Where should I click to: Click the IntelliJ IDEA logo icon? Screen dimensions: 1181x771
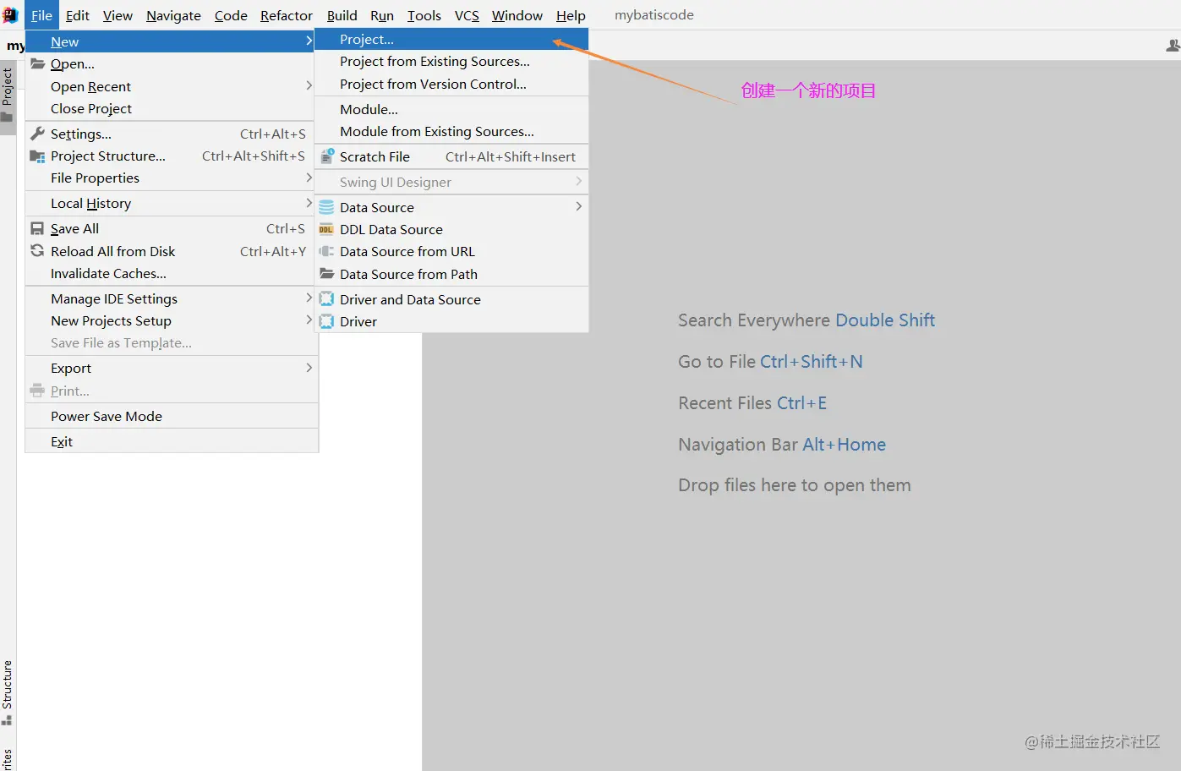pos(10,15)
